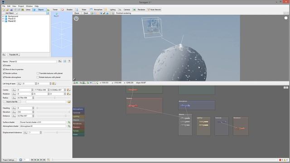
Task: Open the View menu
Action: pos(14,6)
